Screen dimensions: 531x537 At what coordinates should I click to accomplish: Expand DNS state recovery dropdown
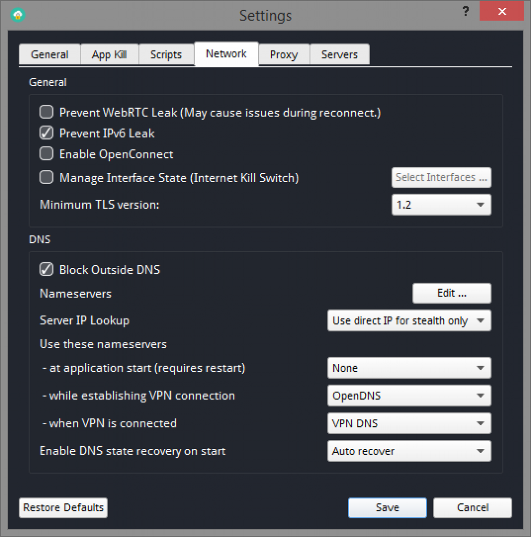point(409,451)
